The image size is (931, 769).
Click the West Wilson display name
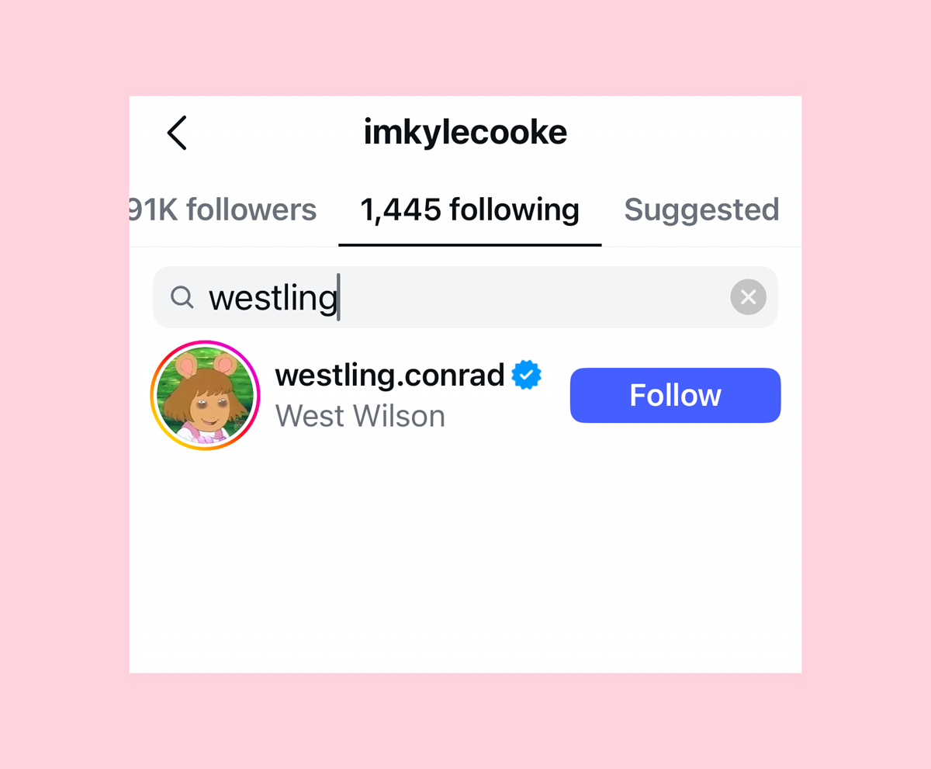coord(360,416)
